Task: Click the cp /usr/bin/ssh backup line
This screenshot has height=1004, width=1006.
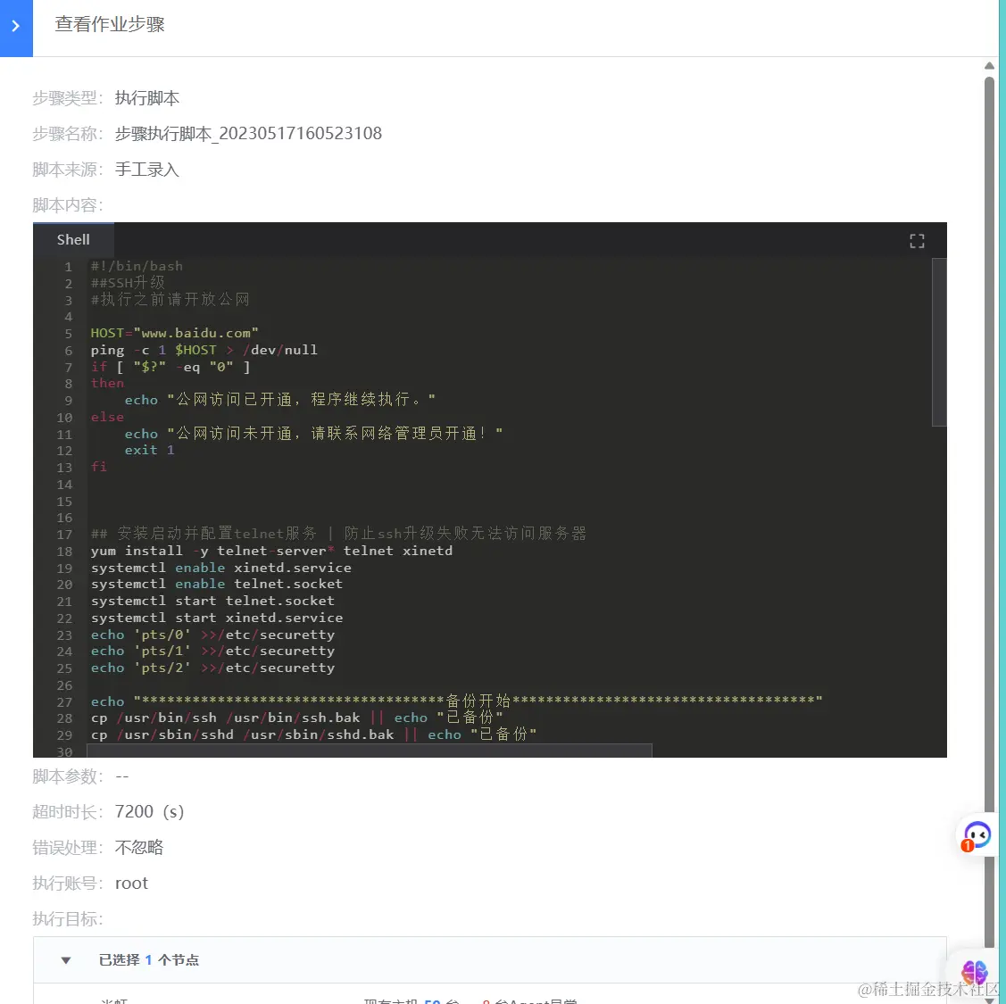Action: (296, 718)
